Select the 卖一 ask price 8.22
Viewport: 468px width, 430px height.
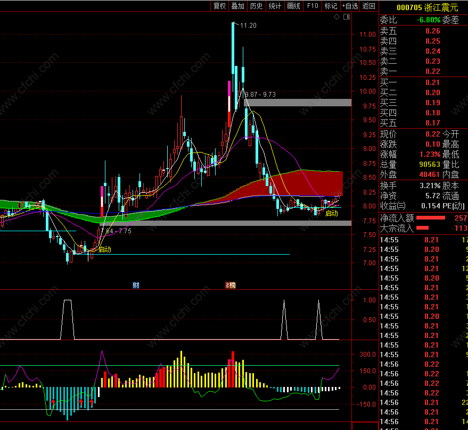click(433, 72)
